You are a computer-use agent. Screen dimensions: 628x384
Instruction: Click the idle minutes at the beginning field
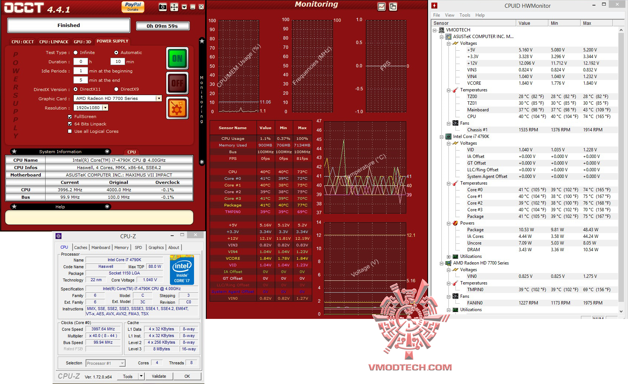tap(81, 71)
